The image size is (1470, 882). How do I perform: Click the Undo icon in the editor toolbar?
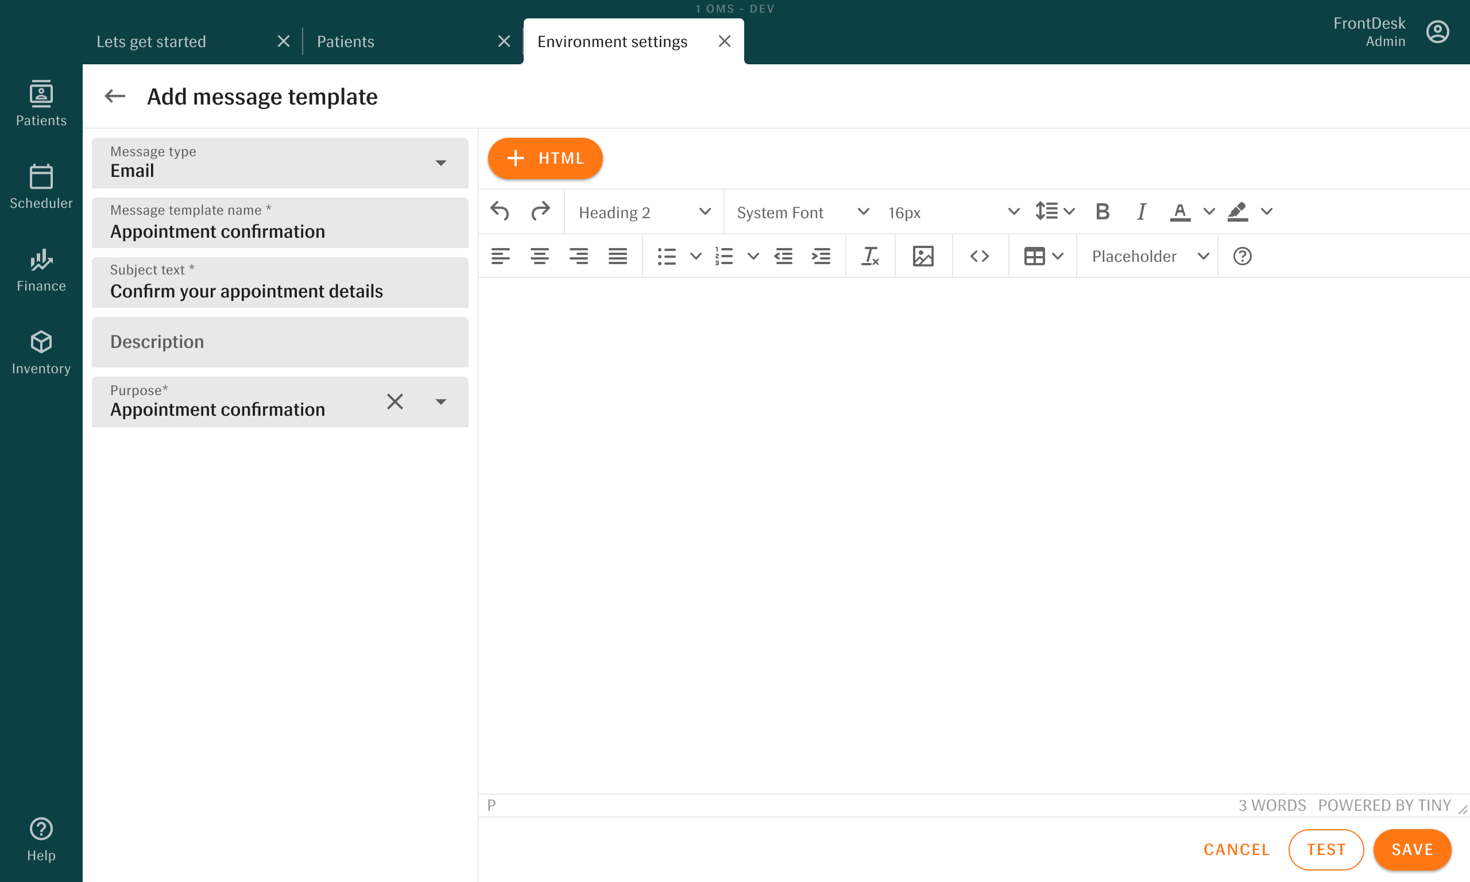500,211
